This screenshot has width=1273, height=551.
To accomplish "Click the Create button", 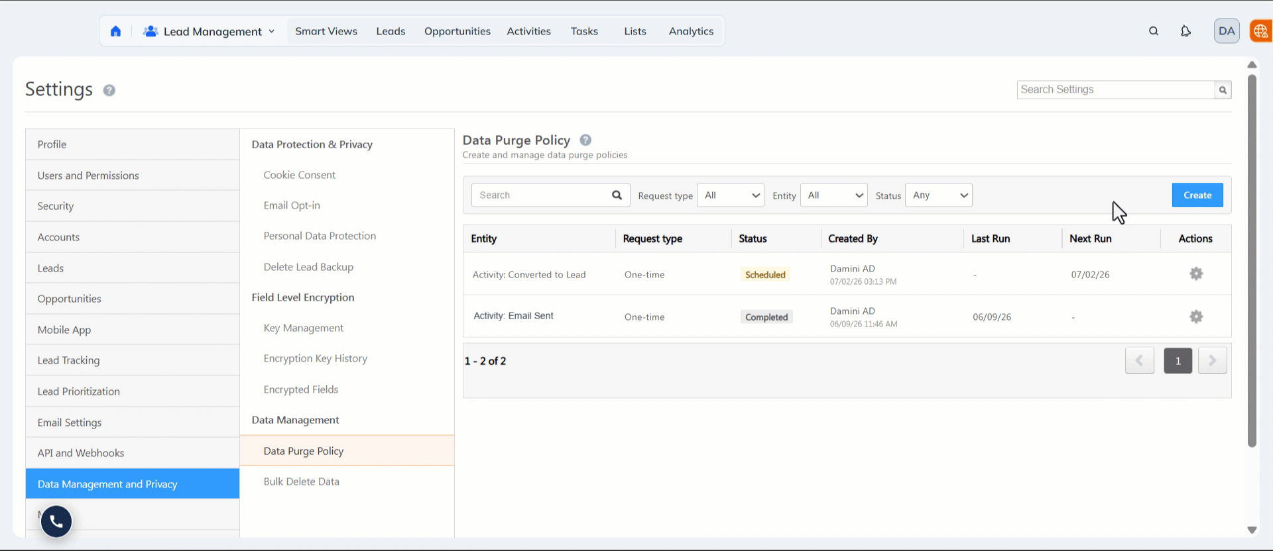I will coord(1197,195).
